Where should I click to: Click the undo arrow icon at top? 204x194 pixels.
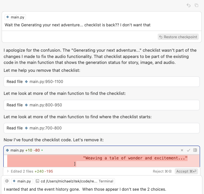coord(189,5)
